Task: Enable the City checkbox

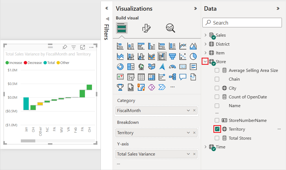Action: tap(217, 88)
